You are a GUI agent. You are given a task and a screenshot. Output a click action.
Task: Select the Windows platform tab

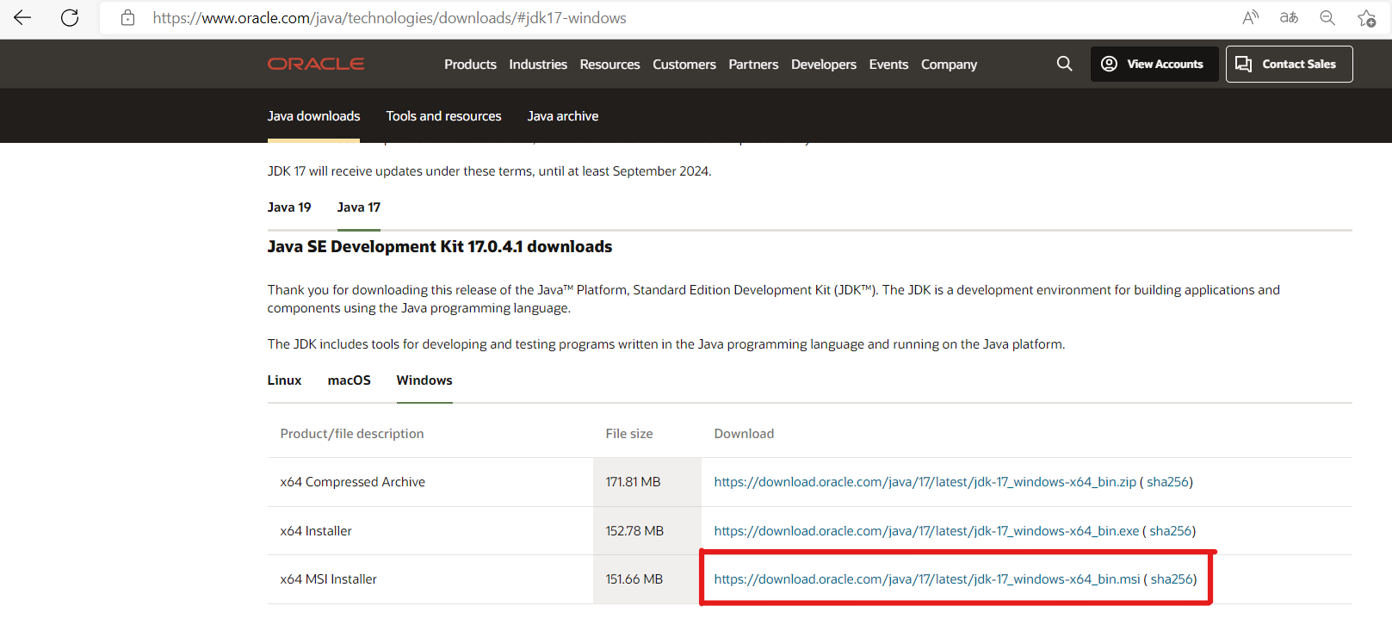pyautogui.click(x=424, y=380)
